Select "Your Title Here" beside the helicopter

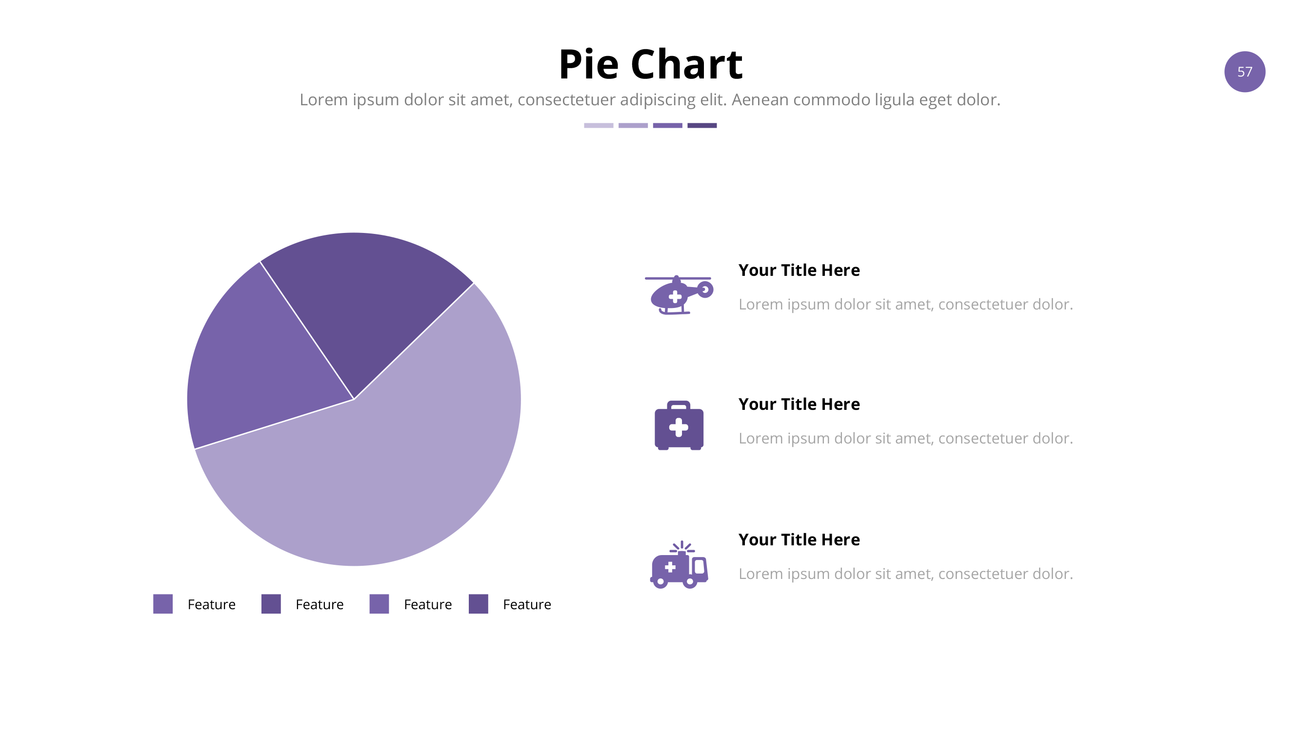[x=799, y=270]
